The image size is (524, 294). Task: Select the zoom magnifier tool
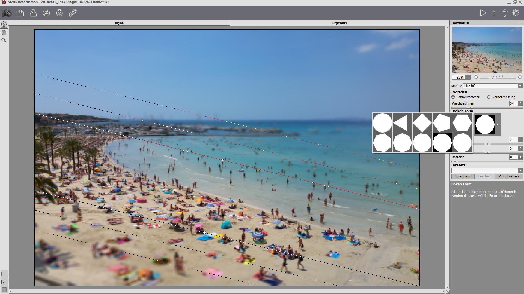pyautogui.click(x=4, y=40)
